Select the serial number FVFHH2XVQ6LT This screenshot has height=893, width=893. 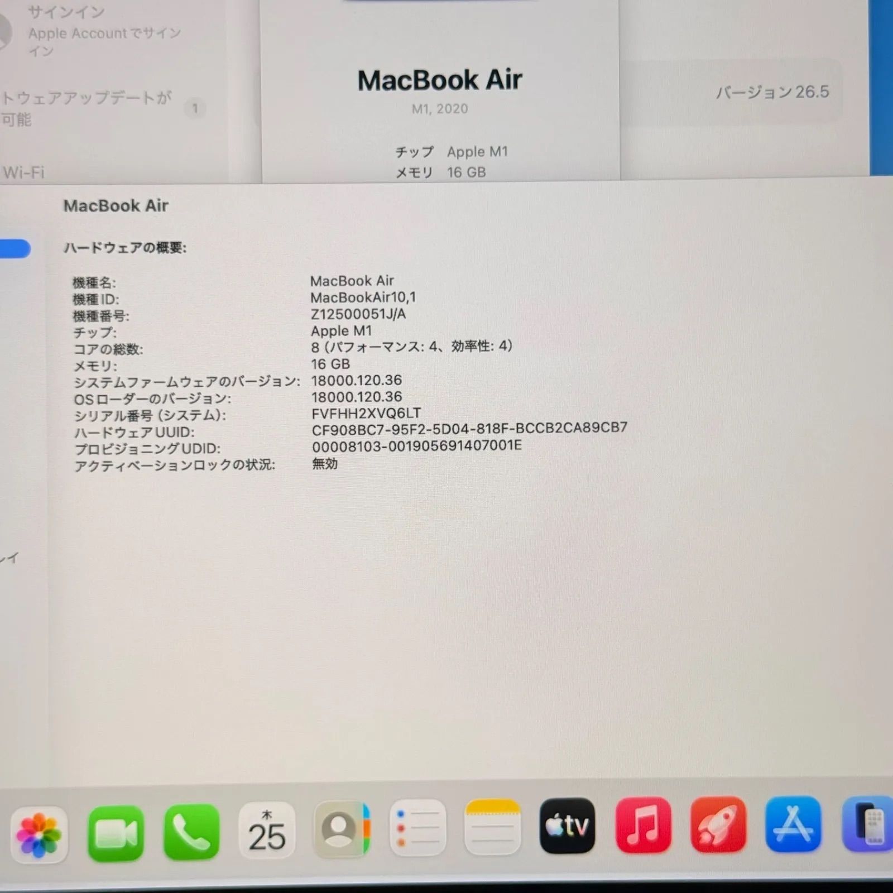coord(366,414)
